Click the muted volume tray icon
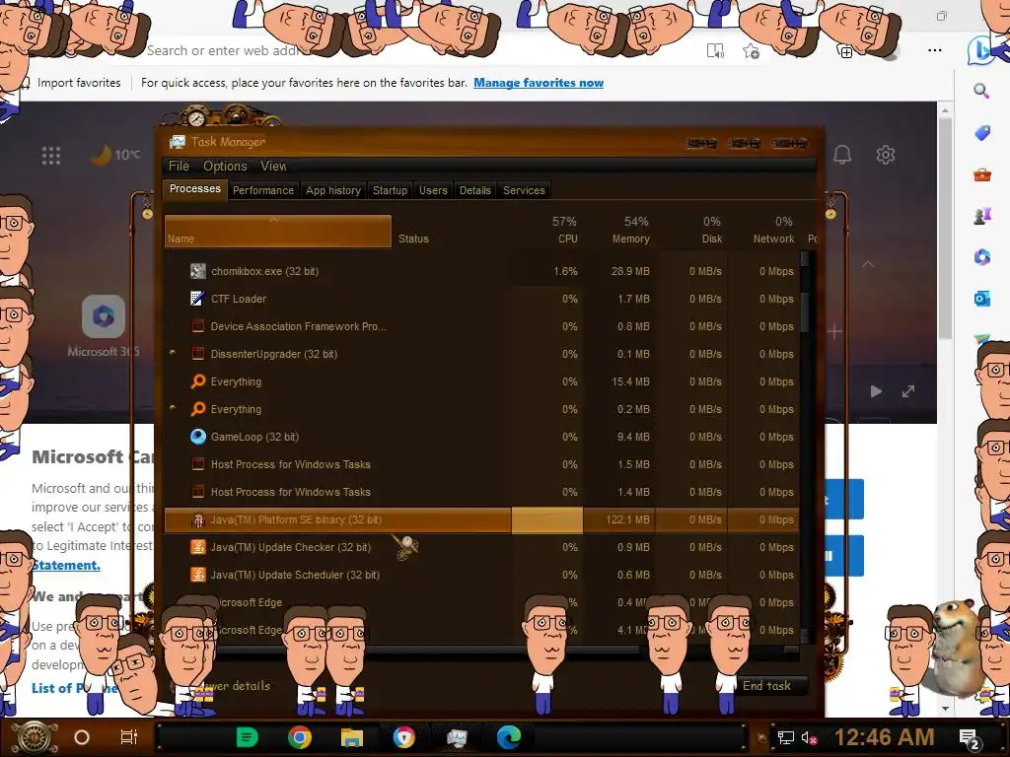 click(x=809, y=737)
